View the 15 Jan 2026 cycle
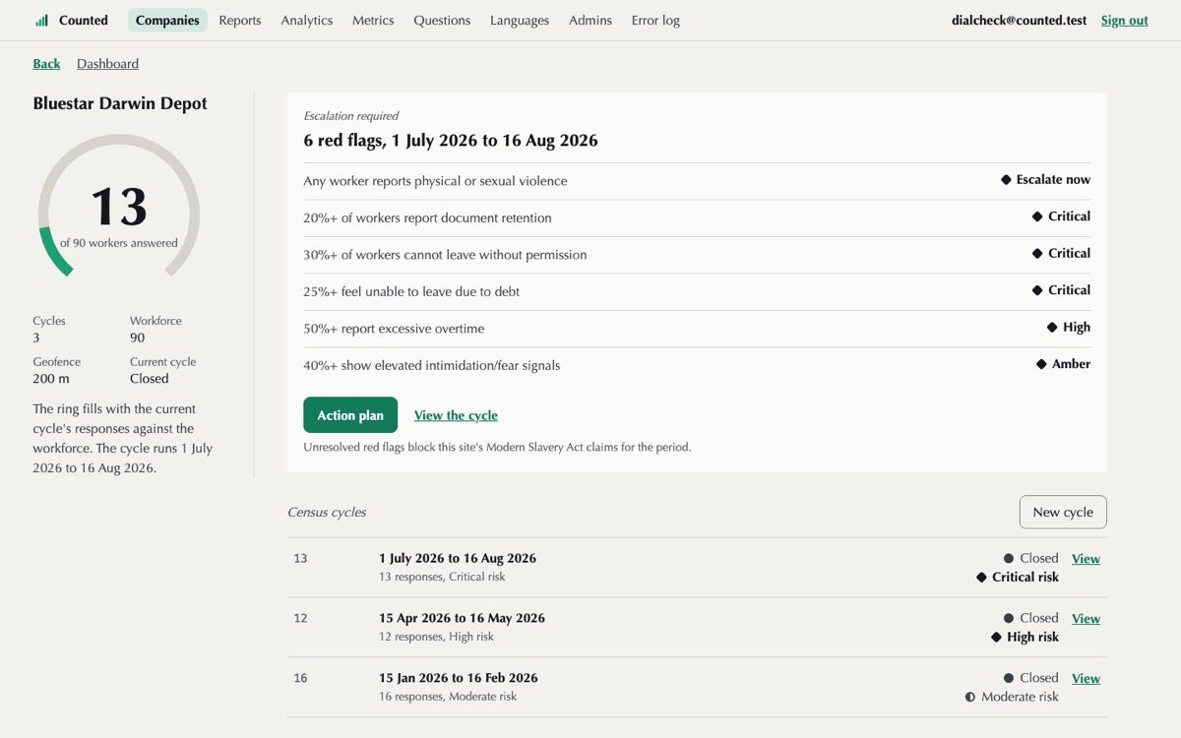The height and width of the screenshot is (738, 1181). [x=1086, y=679]
